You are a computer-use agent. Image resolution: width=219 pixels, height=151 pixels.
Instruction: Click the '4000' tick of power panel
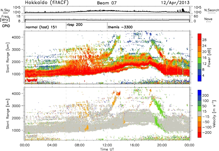pos(16,37)
